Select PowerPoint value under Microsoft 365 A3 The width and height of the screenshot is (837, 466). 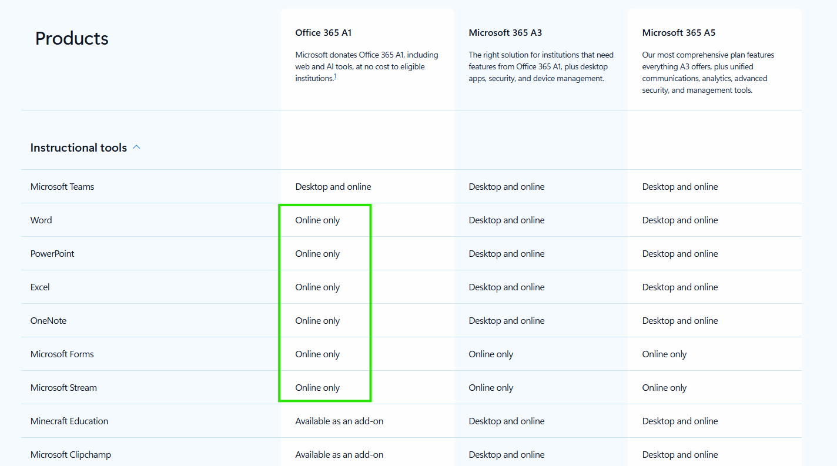(507, 254)
